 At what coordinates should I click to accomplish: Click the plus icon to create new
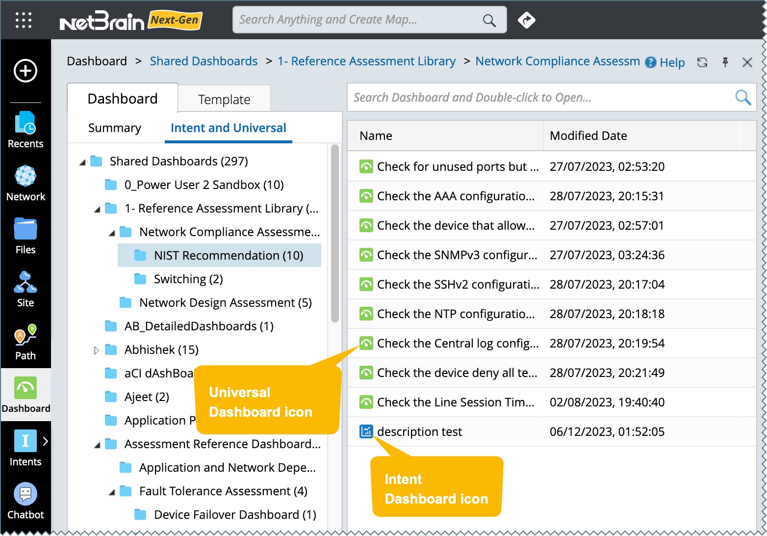[26, 71]
